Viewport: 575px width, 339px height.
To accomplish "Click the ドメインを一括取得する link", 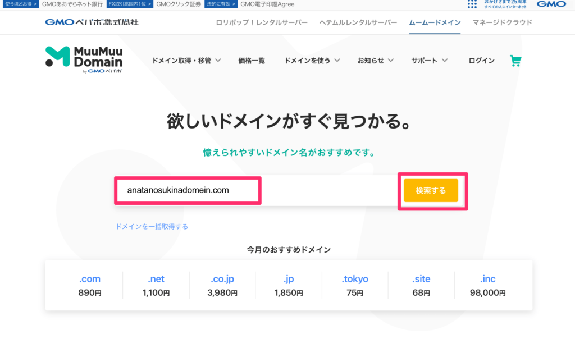I will click(152, 227).
